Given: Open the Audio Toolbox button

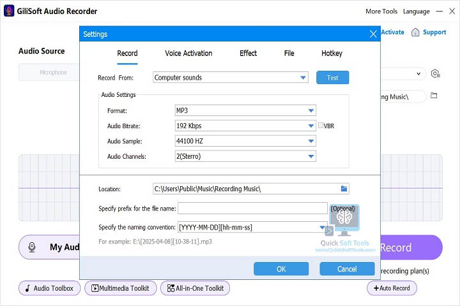Looking at the screenshot, I should coord(50,288).
